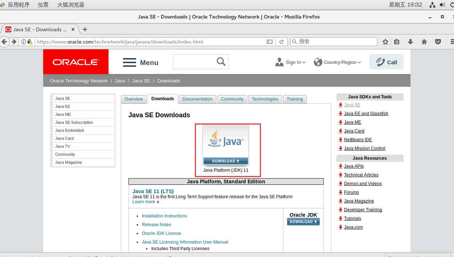This screenshot has height=257, width=454.
Task: Switch to the Documentation tab
Action: [197, 99]
